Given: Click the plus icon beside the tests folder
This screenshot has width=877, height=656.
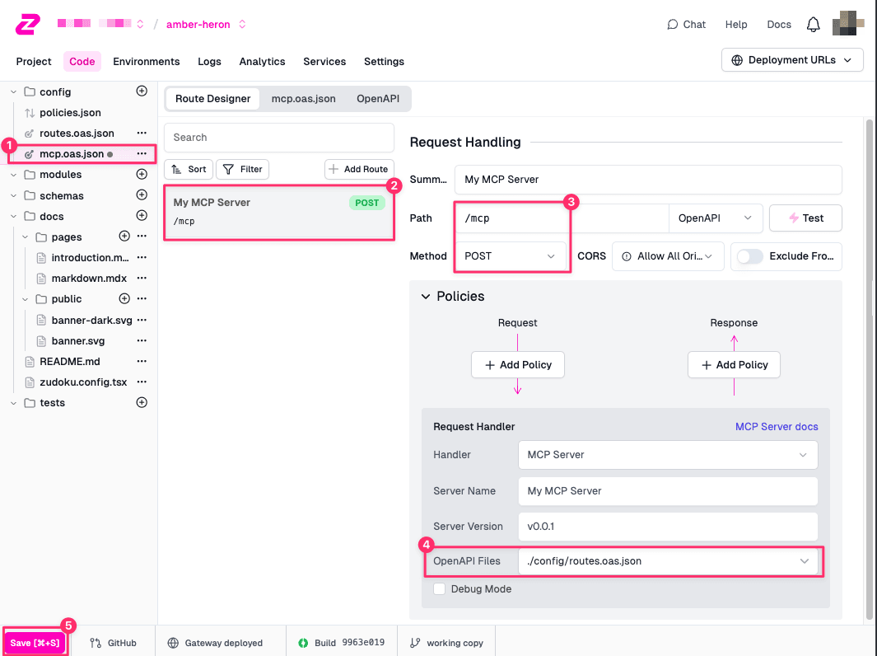Looking at the screenshot, I should [x=142, y=403].
